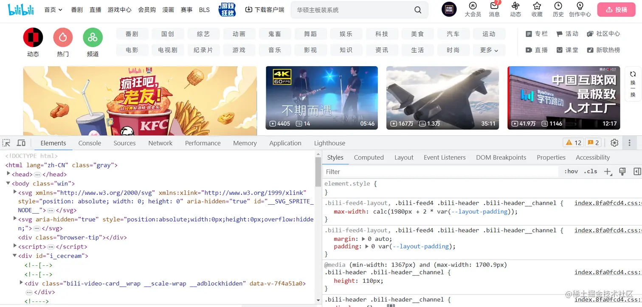This screenshot has height=307, width=642.
Task: Toggle the .cls class editor
Action: pos(590,171)
